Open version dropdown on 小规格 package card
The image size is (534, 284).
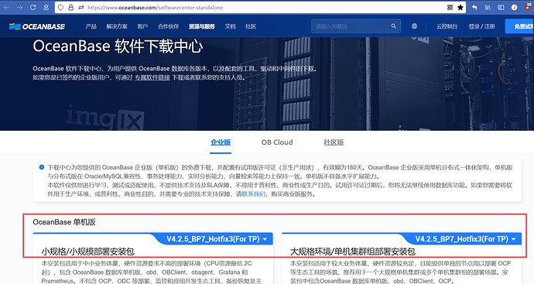(x=217, y=239)
